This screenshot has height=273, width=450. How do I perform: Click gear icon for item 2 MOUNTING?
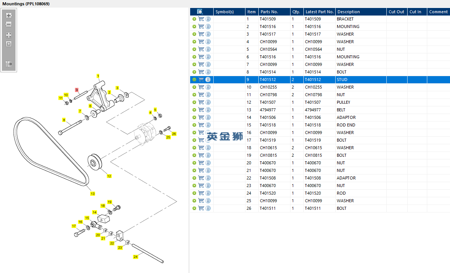[x=194, y=27]
